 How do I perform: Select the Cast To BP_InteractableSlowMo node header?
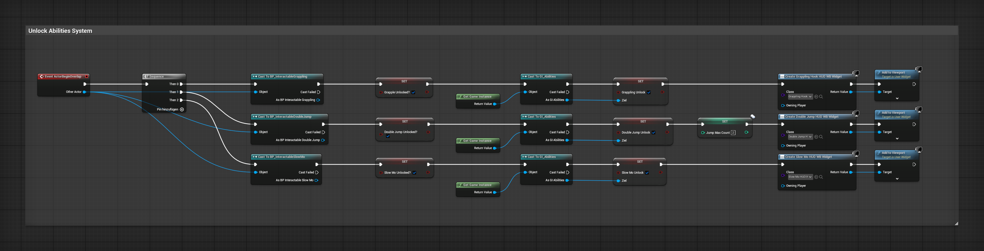click(x=286, y=157)
